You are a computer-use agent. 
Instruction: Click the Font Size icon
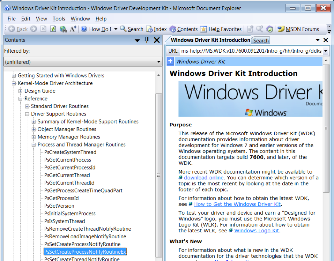[73, 29]
